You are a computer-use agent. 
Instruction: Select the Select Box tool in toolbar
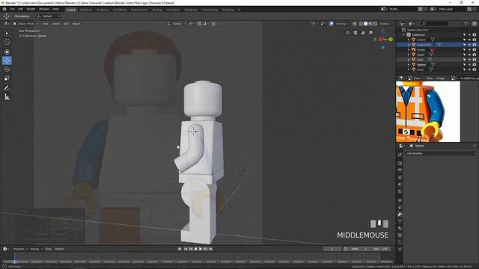coord(7,33)
